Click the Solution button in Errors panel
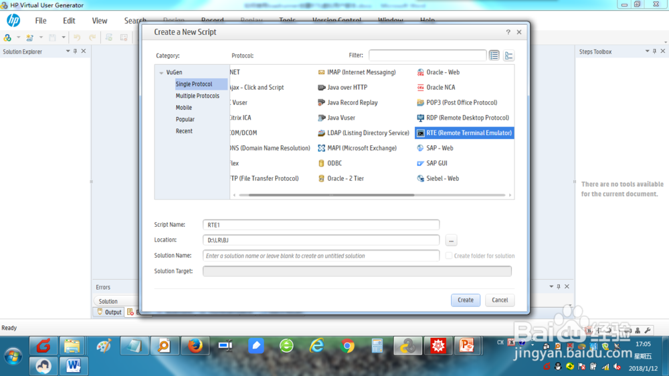669x376 pixels. click(108, 301)
